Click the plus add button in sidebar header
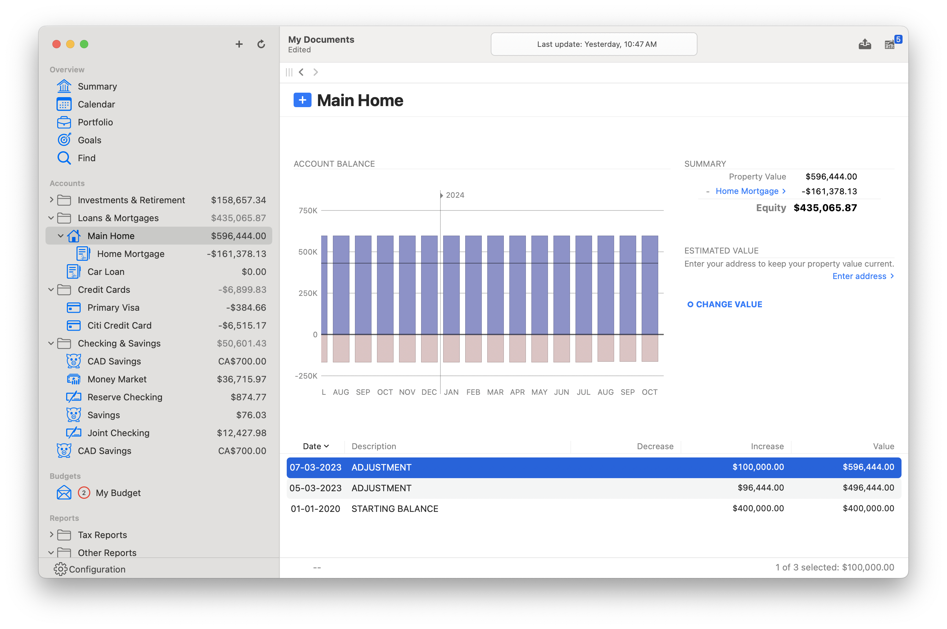 pos(239,44)
